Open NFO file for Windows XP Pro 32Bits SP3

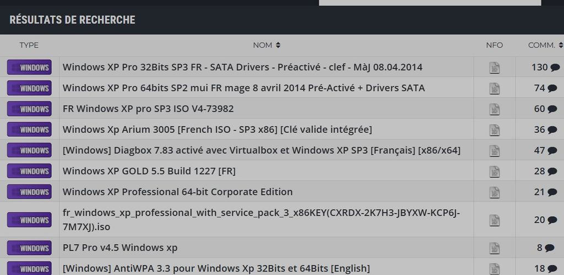(x=495, y=68)
